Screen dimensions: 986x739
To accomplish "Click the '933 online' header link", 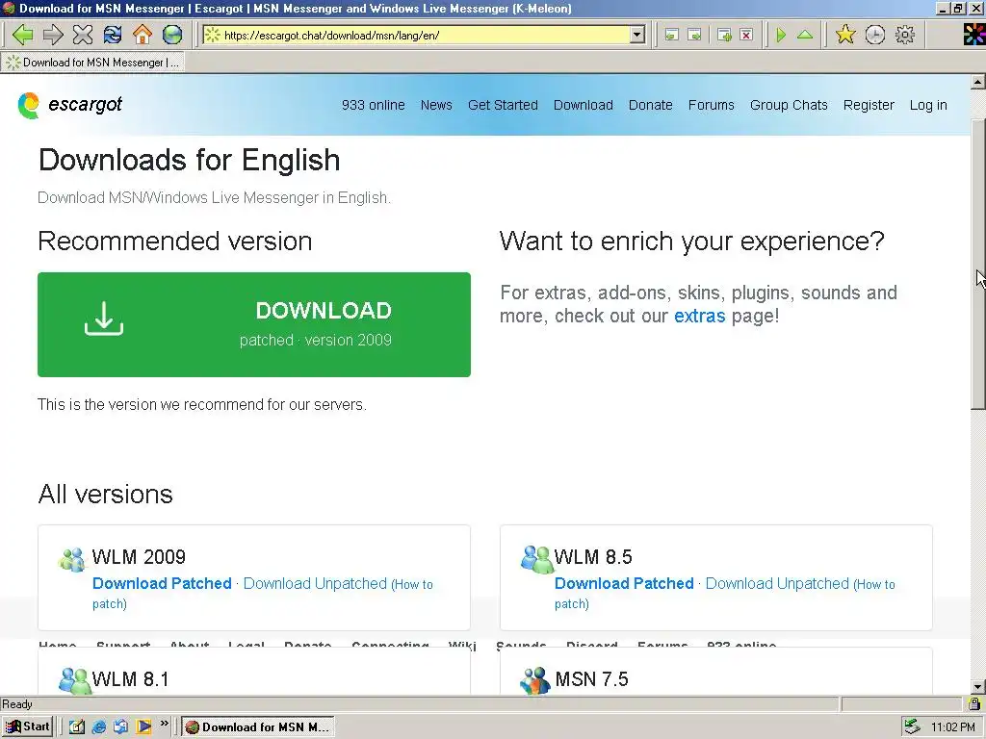I will (373, 105).
